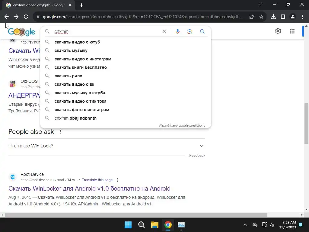
Task: Click the muted volume tray icon
Action: click(272, 225)
